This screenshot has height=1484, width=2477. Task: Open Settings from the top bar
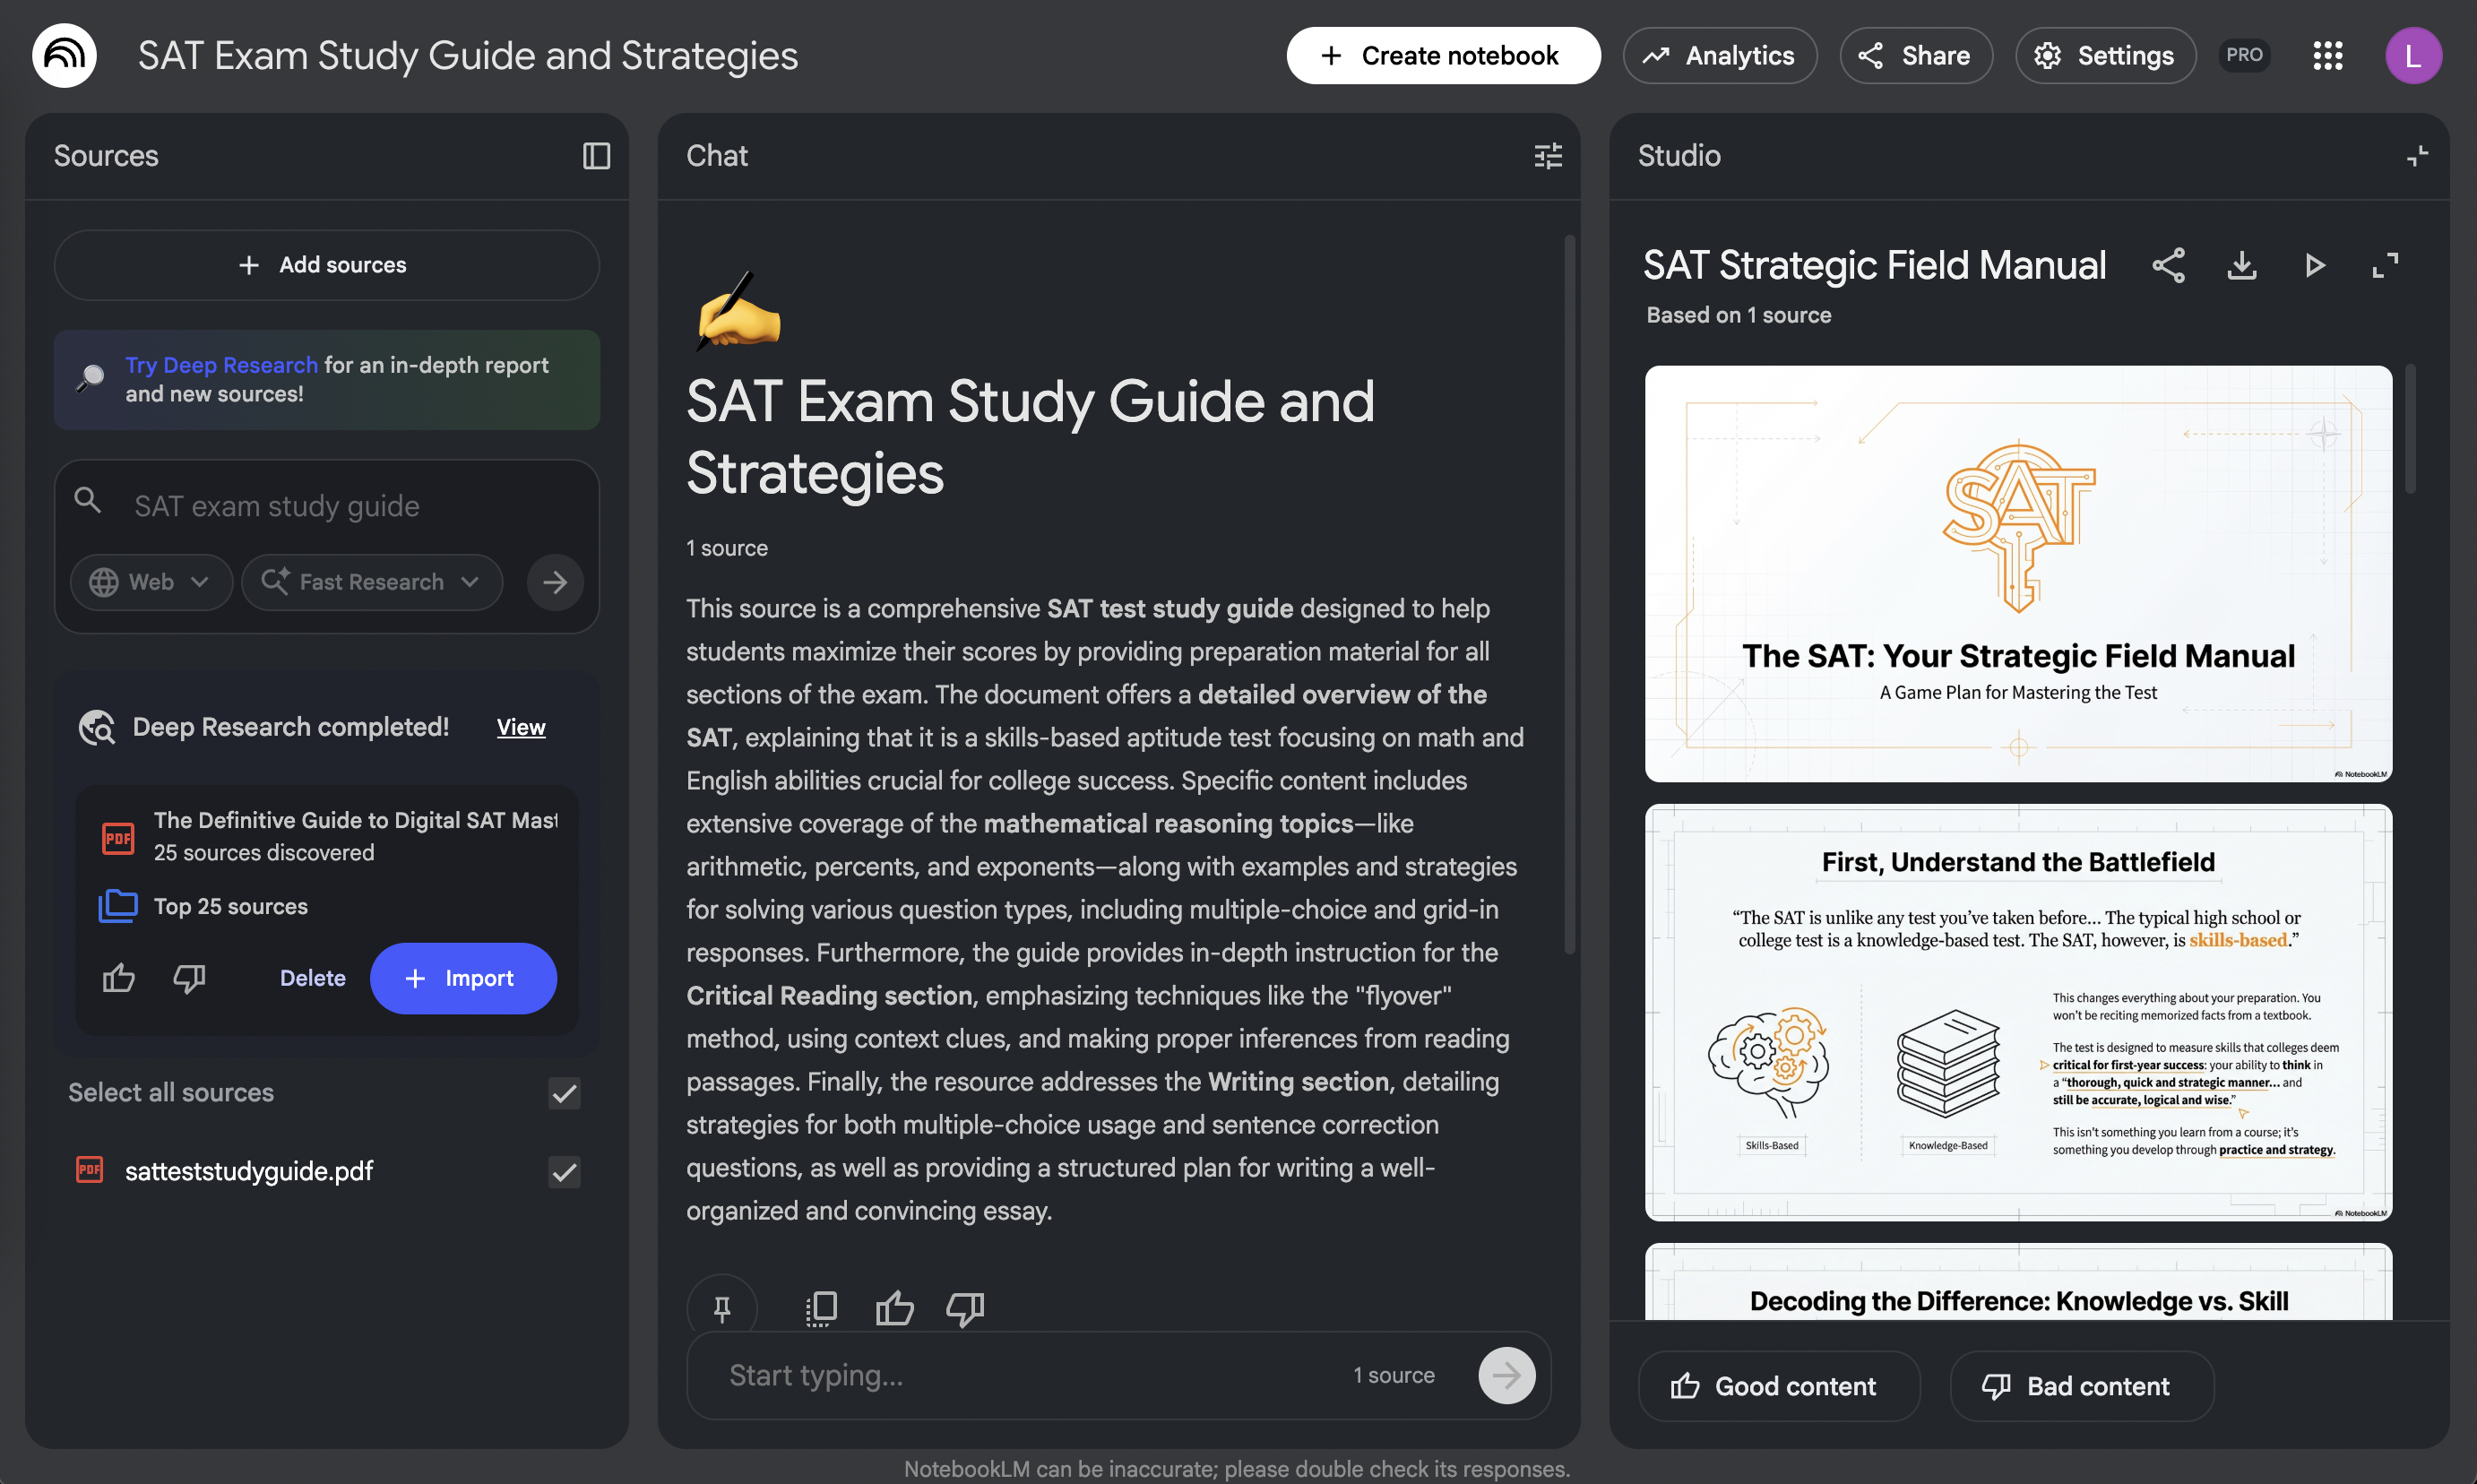(2105, 55)
